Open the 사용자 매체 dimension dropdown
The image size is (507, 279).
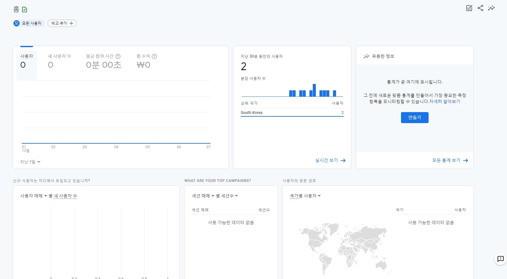[34, 196]
